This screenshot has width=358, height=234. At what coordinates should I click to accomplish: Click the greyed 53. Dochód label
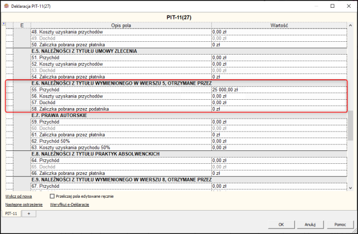43,70
